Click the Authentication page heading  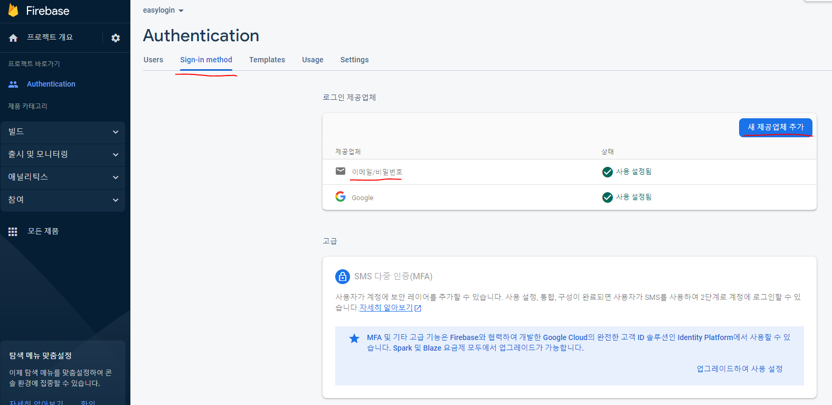(201, 35)
